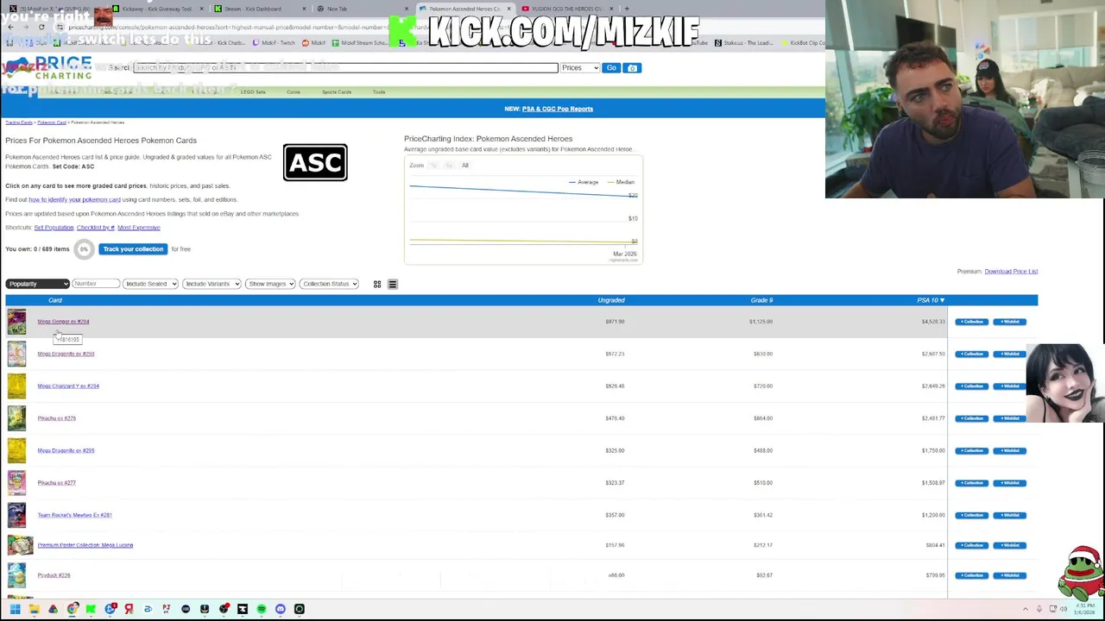Click the browser back arrow
This screenshot has width=1105, height=621.
(x=10, y=27)
